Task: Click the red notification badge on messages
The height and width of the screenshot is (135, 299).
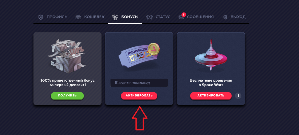Action: 183,15
